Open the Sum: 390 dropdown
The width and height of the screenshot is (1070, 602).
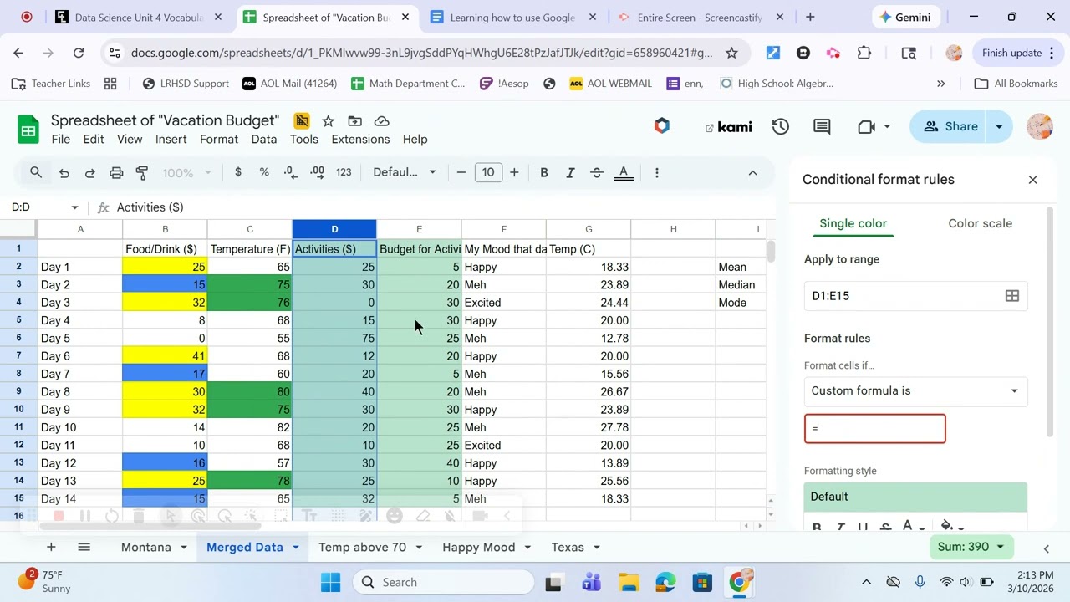coord(971,547)
